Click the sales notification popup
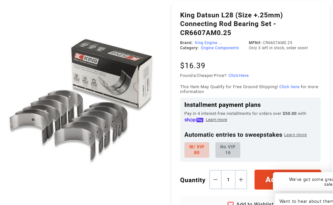Image resolution: width=333 pixels, height=205 pixels. 303,182
